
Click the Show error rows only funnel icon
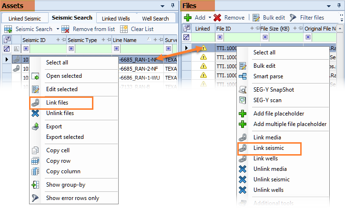(35, 198)
